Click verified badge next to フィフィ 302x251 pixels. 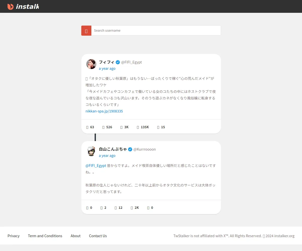[118, 62]
